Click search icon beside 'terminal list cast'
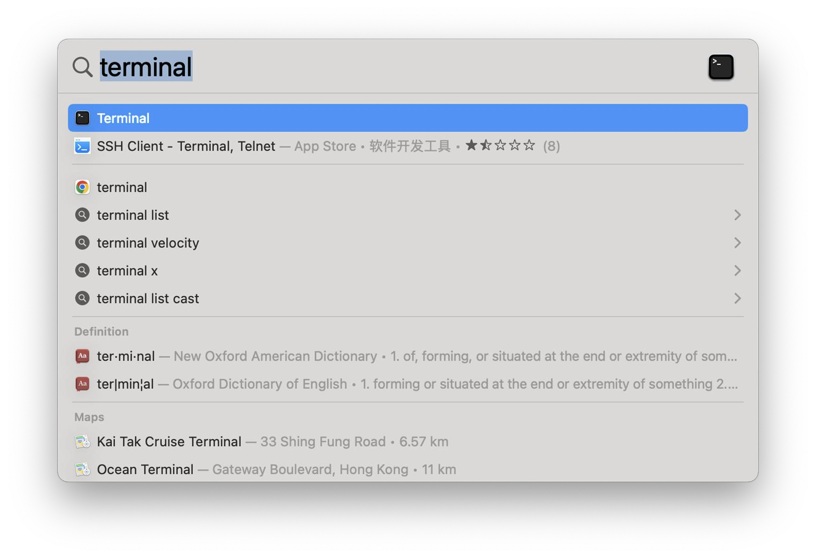Screen dimensions: 816x558 [82, 298]
